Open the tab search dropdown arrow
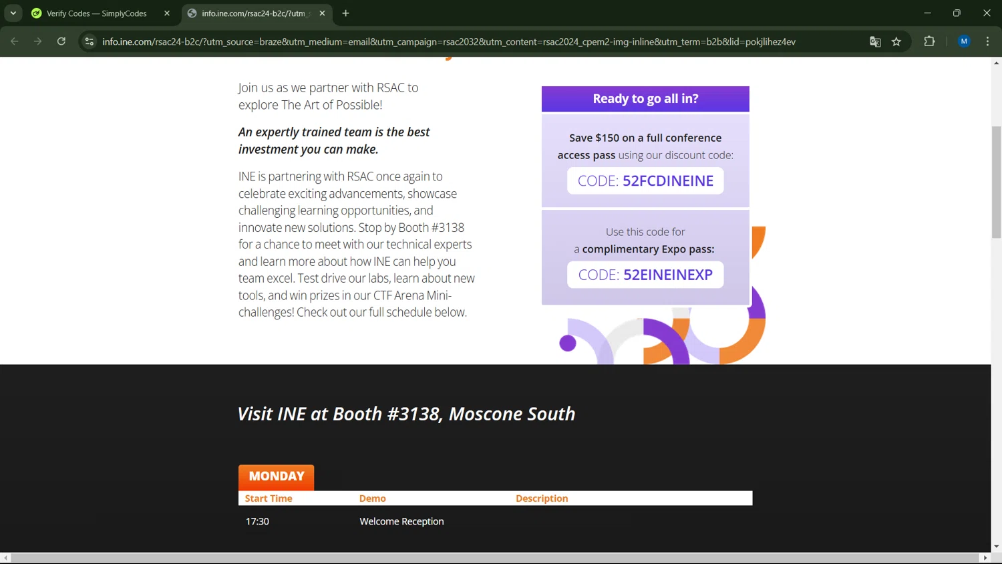 [13, 13]
